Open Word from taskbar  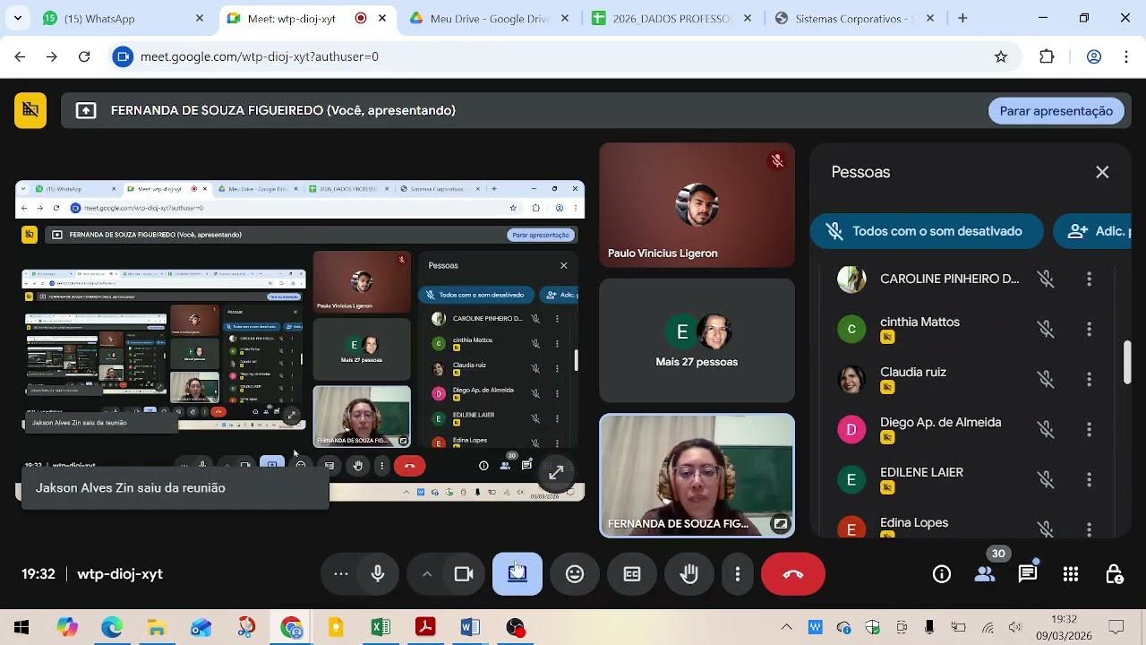[x=470, y=627]
